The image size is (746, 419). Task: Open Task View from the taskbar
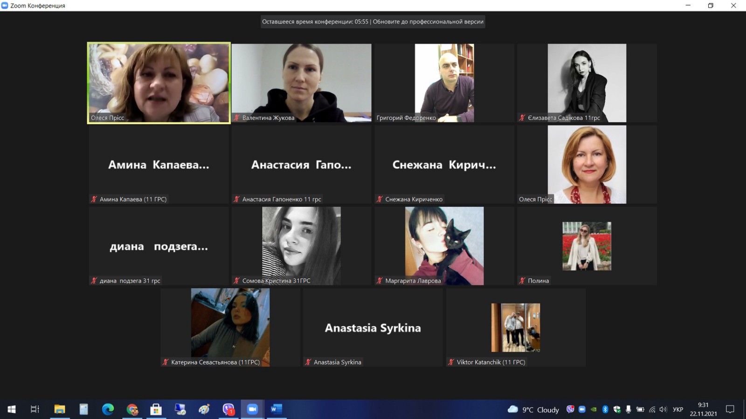click(x=35, y=409)
